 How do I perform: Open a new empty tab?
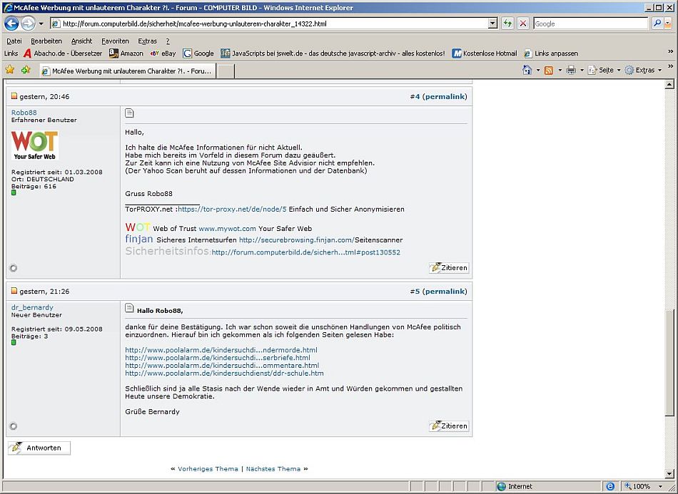tap(226, 71)
